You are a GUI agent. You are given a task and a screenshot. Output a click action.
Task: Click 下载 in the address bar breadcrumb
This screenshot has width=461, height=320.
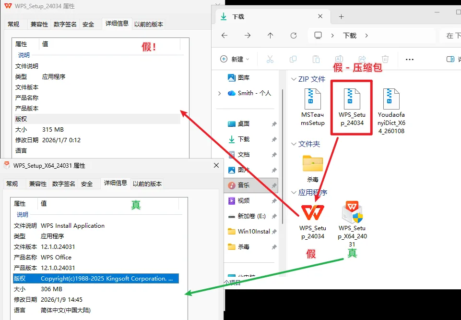click(350, 36)
